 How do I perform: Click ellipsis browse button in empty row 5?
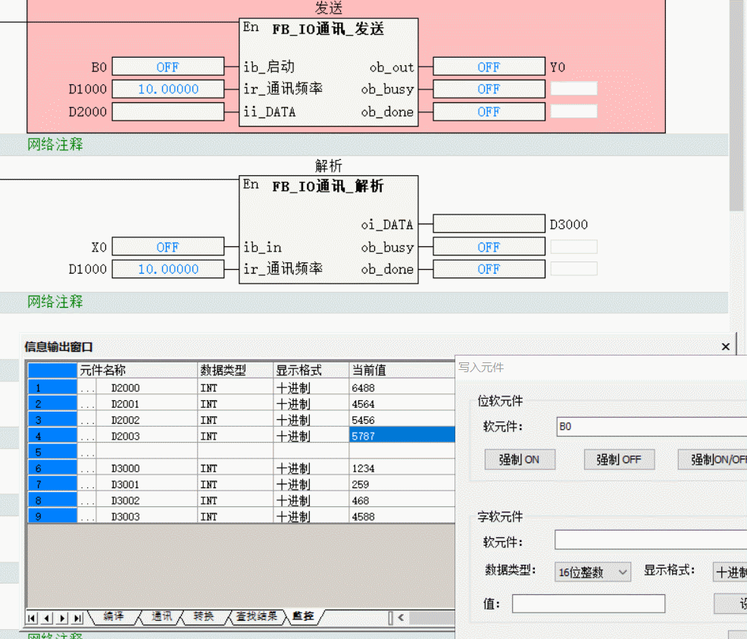click(87, 453)
